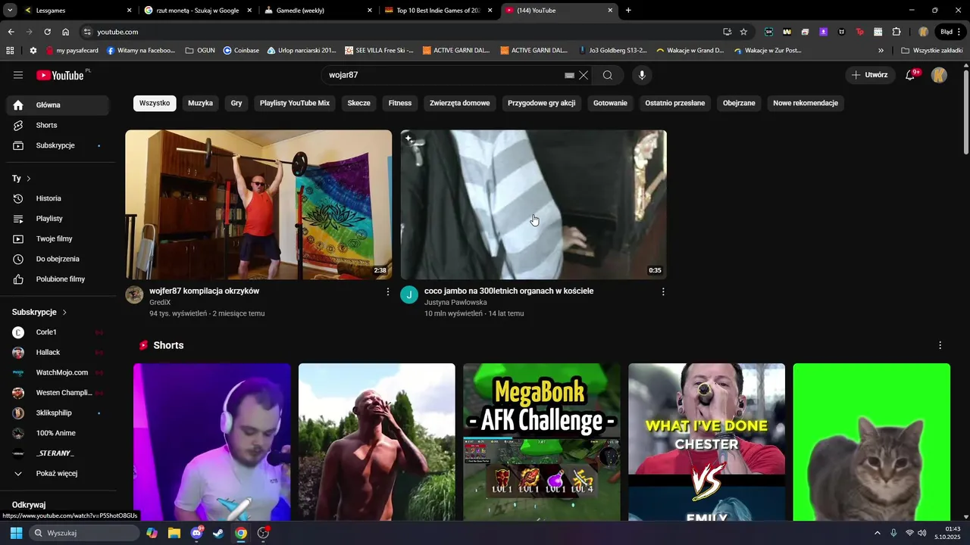970x545 pixels.
Task: Click the Windows taskbar Wyszukaj search box
Action: pos(85,533)
